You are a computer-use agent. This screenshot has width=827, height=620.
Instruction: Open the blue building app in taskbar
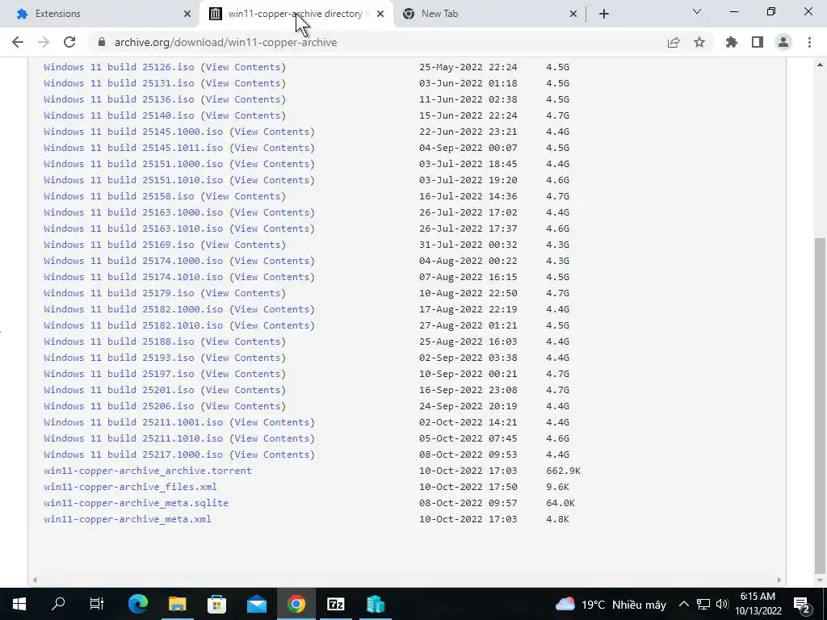(x=376, y=604)
